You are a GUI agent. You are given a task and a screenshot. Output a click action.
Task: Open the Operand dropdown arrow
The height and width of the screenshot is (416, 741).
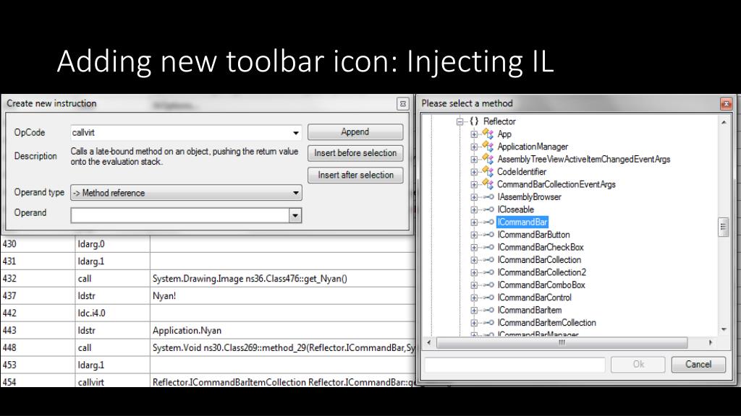pos(295,215)
